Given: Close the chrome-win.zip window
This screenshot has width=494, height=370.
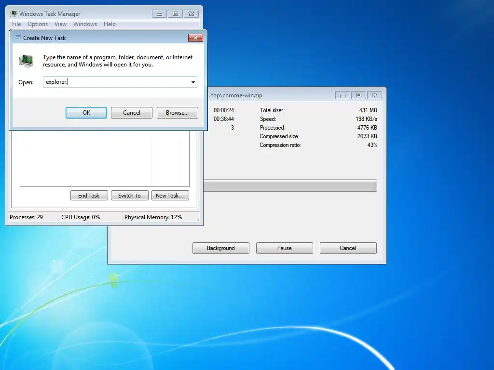Looking at the screenshot, I should [374, 95].
